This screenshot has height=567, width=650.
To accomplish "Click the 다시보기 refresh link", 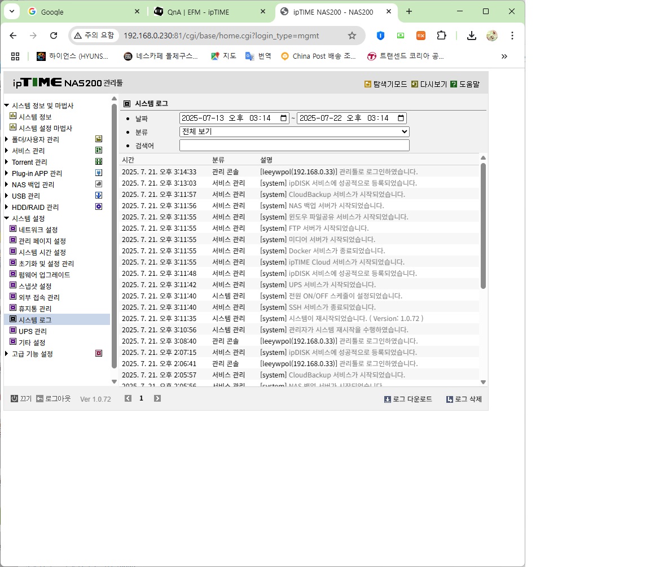I will click(429, 84).
